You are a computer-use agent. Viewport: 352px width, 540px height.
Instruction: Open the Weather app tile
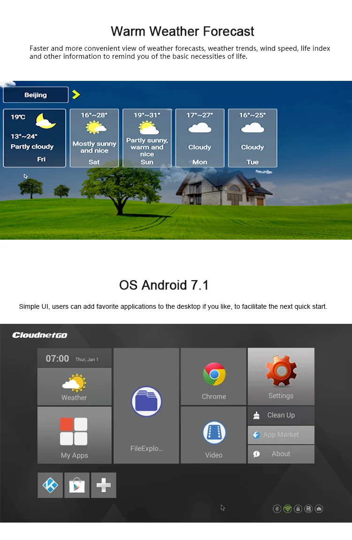pos(74,386)
